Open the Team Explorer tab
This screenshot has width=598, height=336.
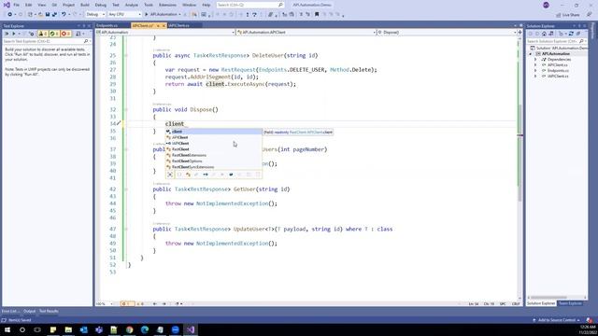pos(570,303)
